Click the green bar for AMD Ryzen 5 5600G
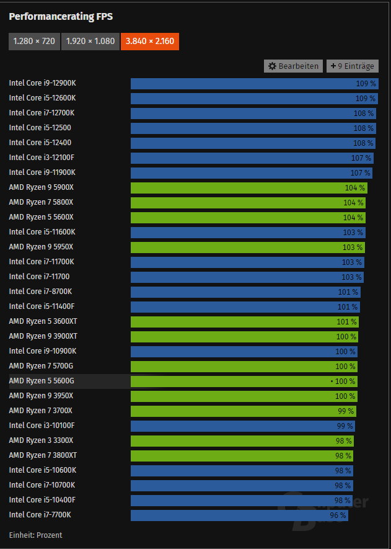Screen dimensions: 391x549 point(244,382)
